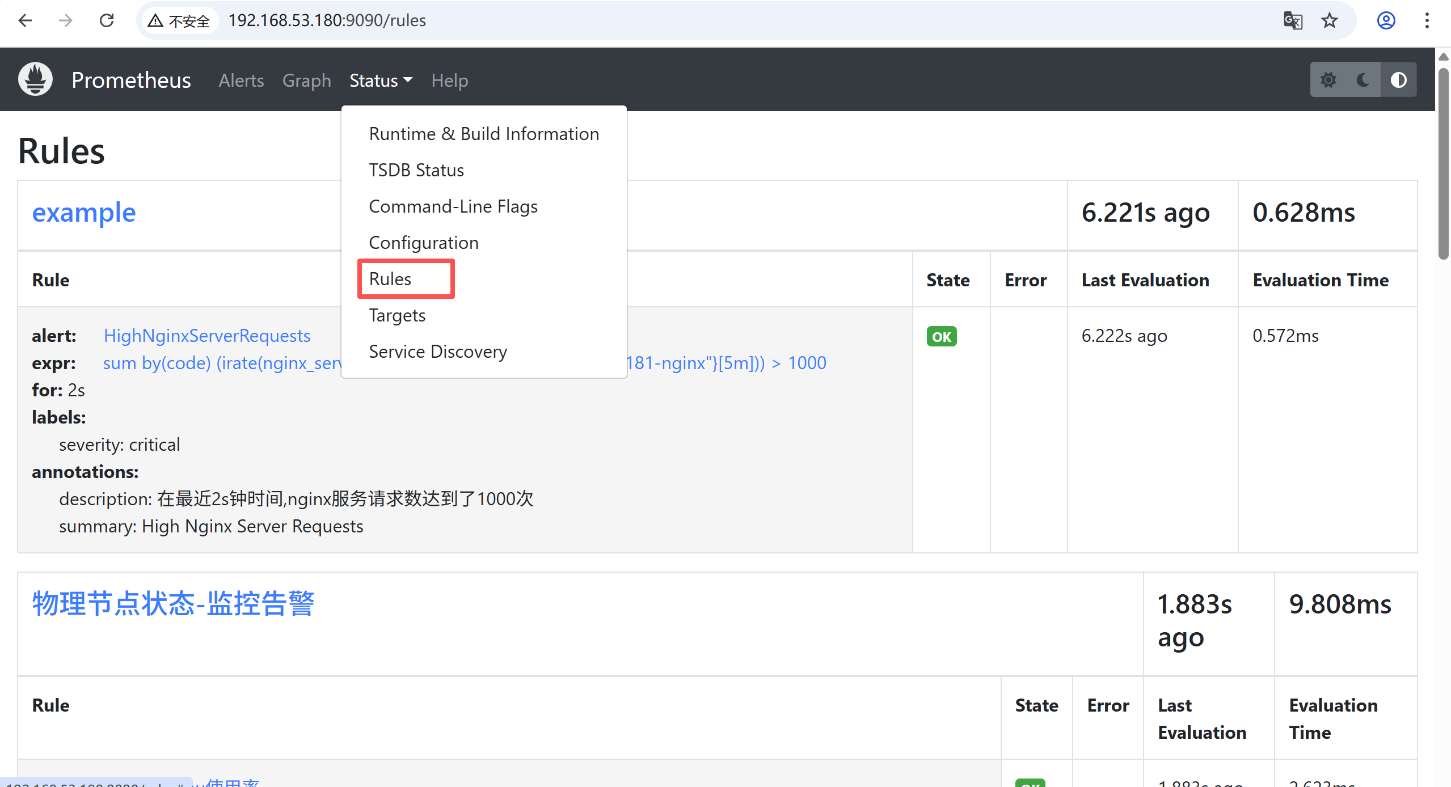Select Rules from the Status menu
This screenshot has width=1451, height=787.
390,278
